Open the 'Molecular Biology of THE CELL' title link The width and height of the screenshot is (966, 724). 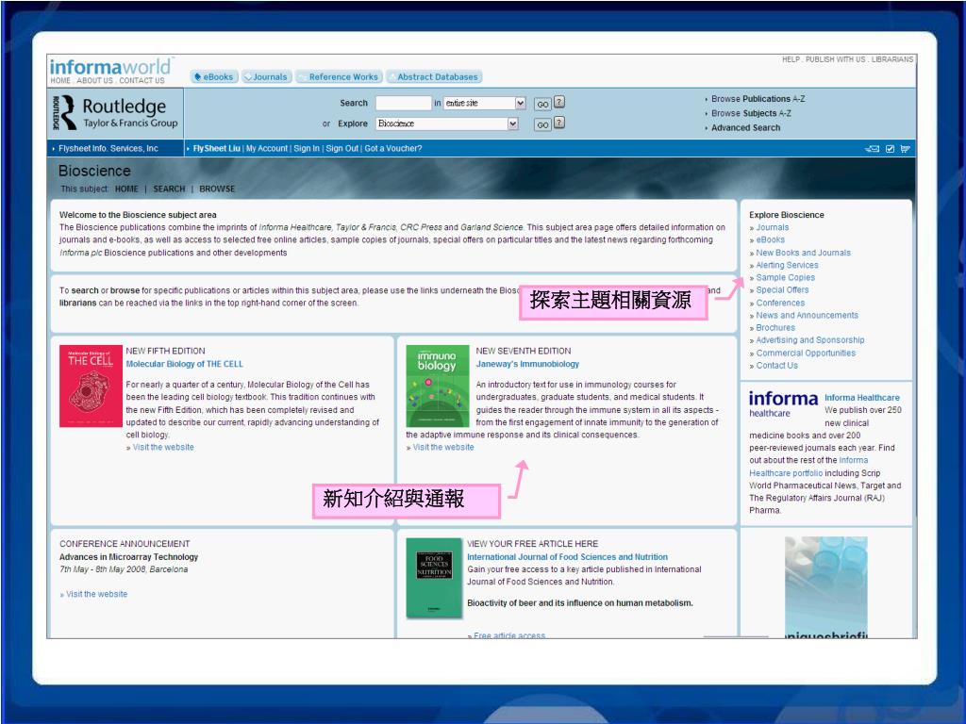tap(184, 364)
